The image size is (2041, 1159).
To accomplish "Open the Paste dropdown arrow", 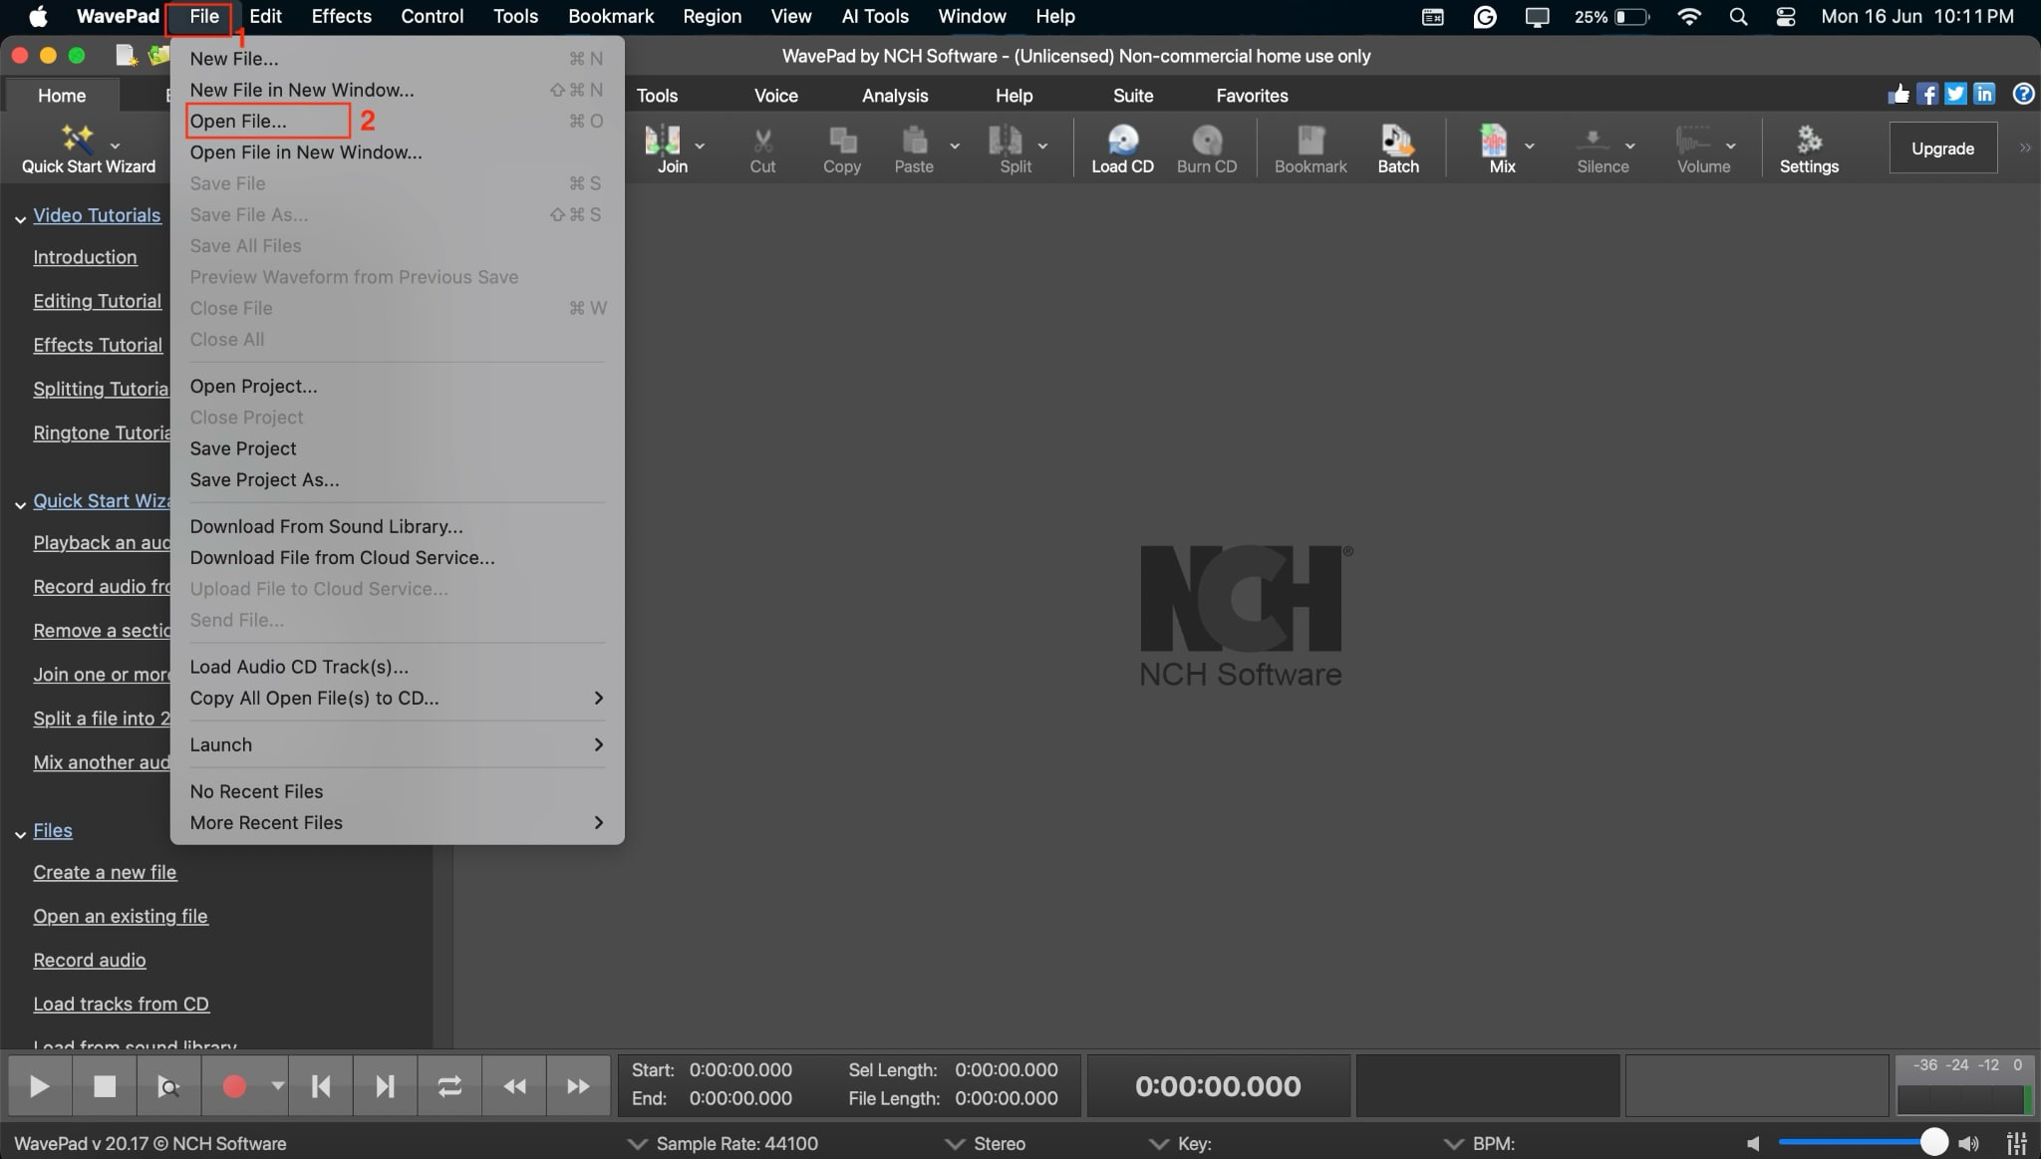I will tap(955, 146).
